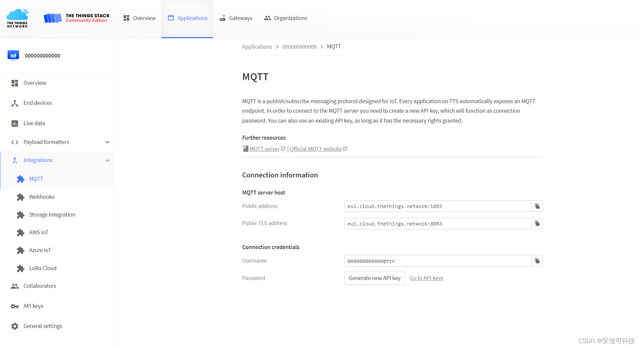The width and height of the screenshot is (640, 347).
Task: Go to 000000000000 breadcrumb
Action: pyautogui.click(x=299, y=47)
